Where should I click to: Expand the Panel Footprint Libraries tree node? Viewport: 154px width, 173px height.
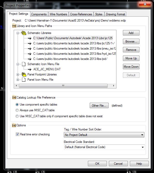click(x=18, y=74)
